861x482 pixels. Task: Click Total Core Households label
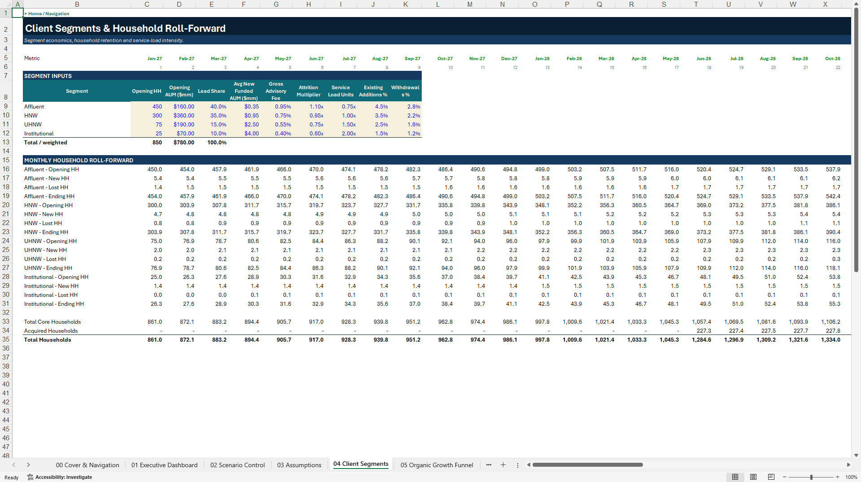point(52,321)
